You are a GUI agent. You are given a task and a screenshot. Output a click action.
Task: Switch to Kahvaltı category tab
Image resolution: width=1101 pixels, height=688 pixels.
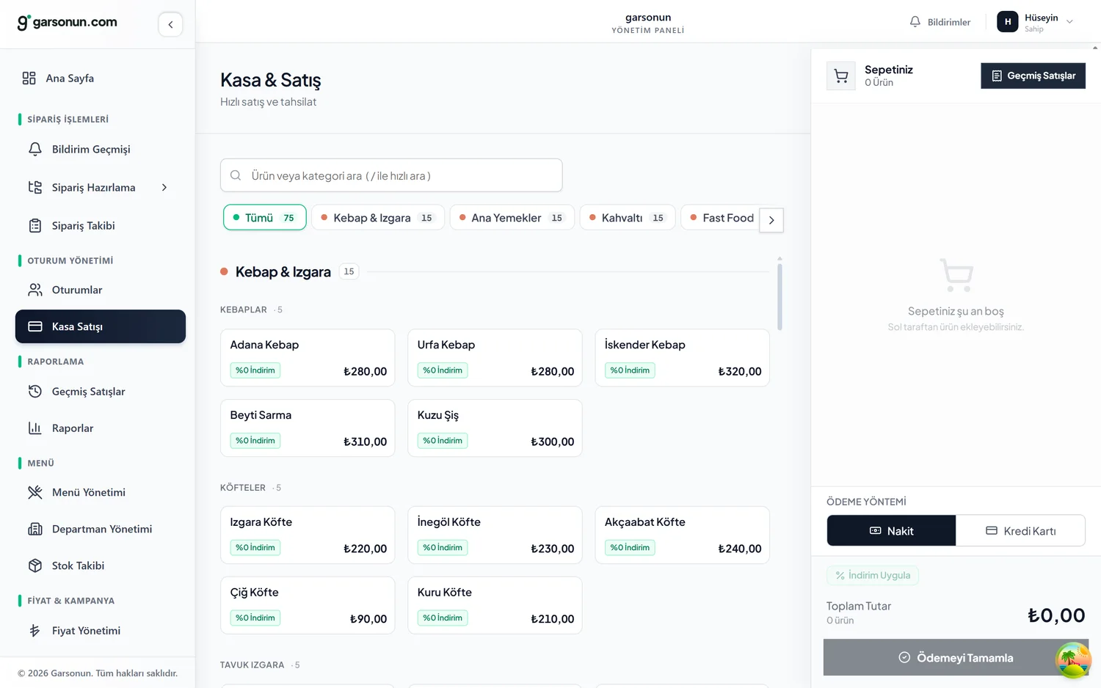click(628, 218)
